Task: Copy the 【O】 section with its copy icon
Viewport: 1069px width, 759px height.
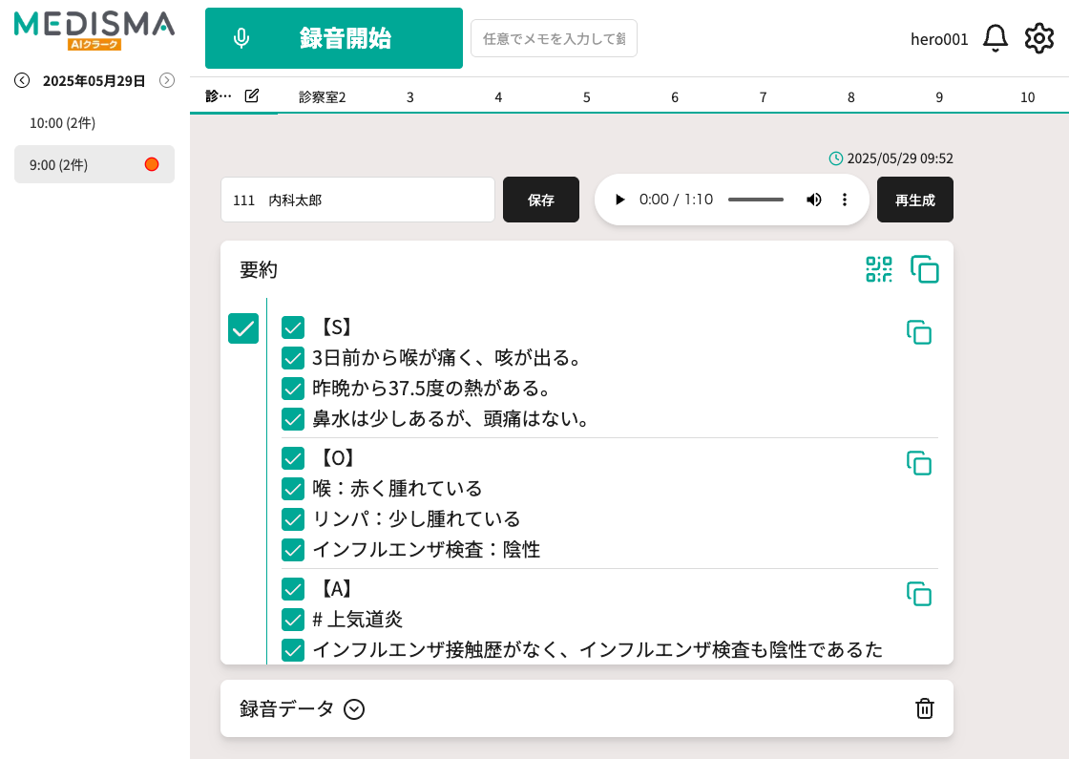Action: pos(919,463)
